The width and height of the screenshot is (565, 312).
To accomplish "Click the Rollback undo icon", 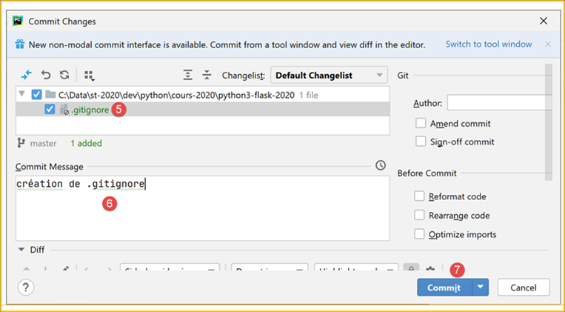I will tap(46, 75).
